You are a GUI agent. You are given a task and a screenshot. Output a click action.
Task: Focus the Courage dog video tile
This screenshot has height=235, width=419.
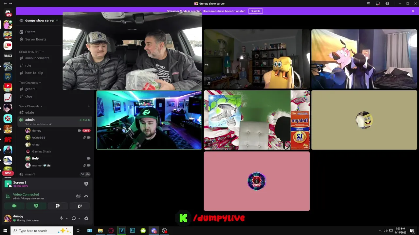click(364, 59)
